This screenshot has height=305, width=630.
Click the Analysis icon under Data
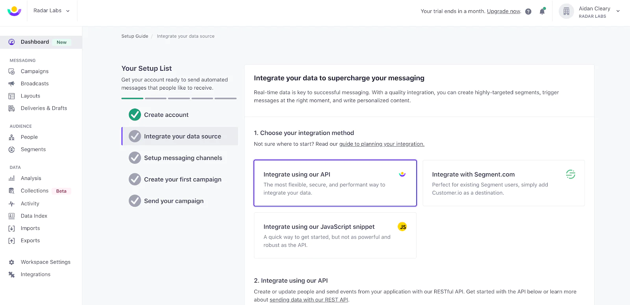click(x=12, y=178)
